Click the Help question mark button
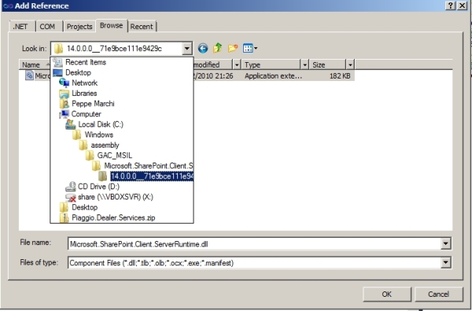 click(450, 5)
